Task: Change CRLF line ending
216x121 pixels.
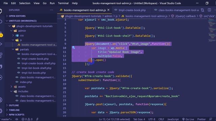Action: pyautogui.click(x=161, y=119)
